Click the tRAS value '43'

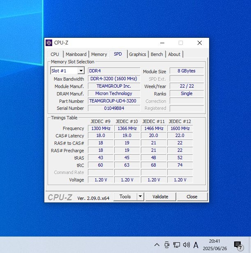click(x=101, y=158)
